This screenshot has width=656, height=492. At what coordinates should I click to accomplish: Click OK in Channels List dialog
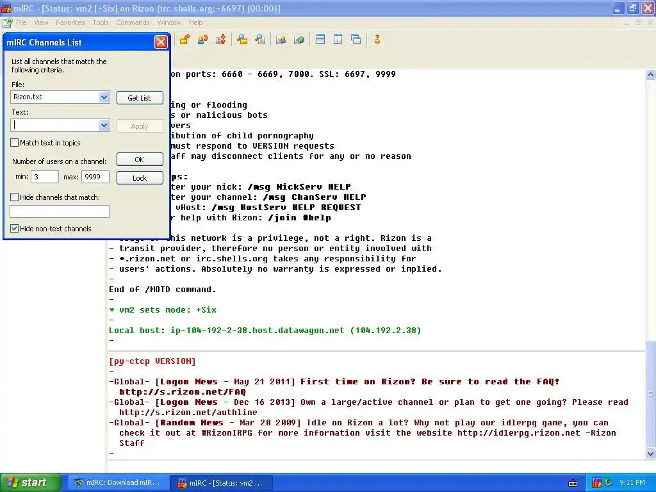click(140, 160)
